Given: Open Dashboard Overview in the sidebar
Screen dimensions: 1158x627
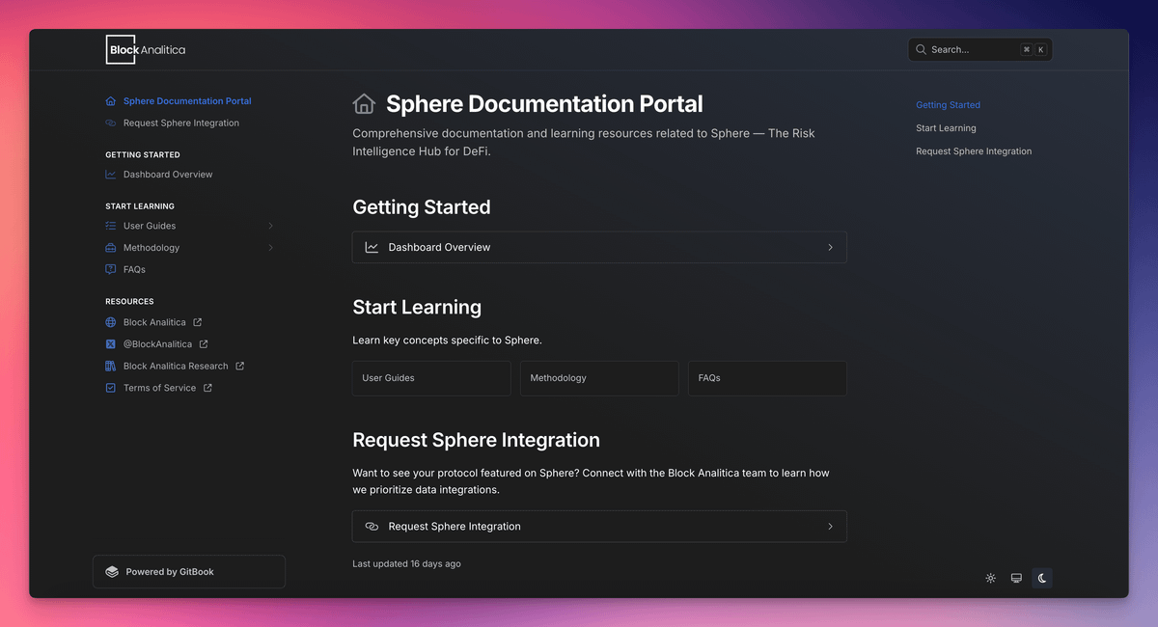Looking at the screenshot, I should click(168, 175).
